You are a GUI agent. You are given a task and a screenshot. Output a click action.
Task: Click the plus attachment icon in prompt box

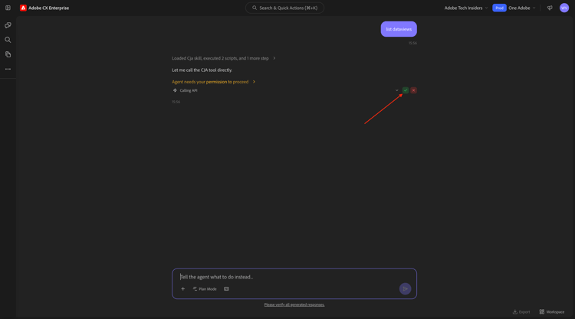(x=182, y=289)
